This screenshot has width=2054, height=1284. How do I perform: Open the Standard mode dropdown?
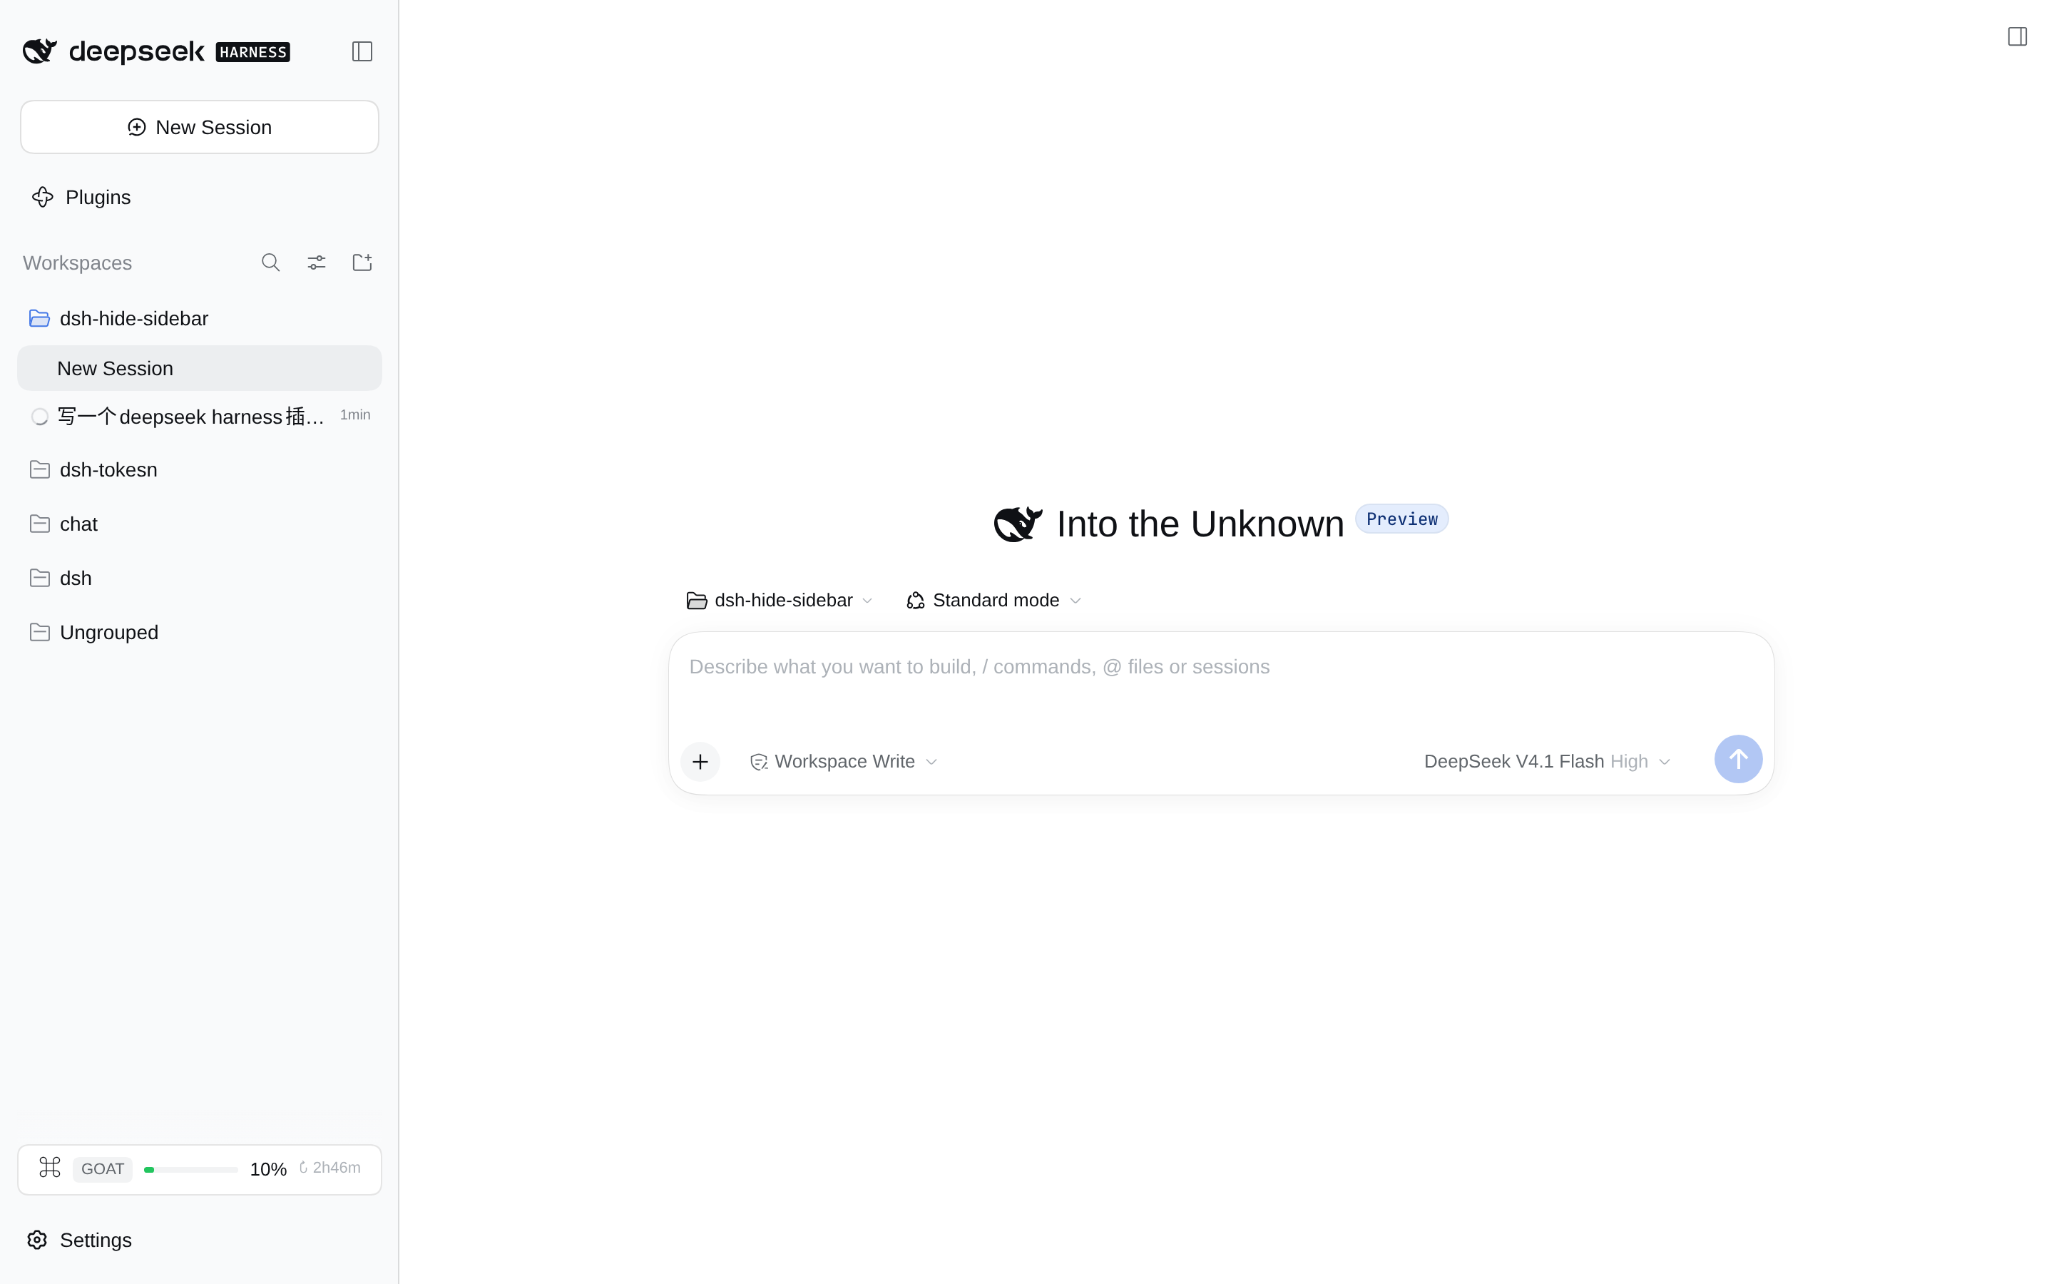click(x=994, y=601)
